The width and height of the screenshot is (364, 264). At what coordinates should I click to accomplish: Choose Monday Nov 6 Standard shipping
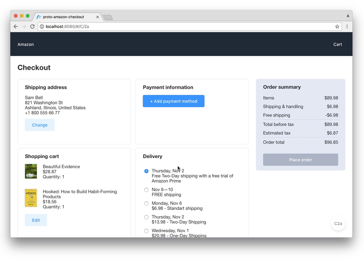pos(146,203)
